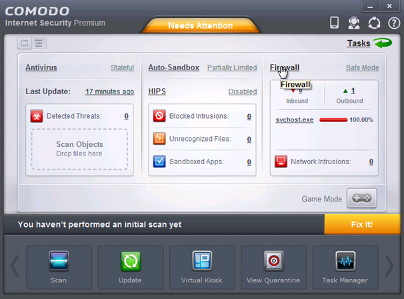This screenshot has height=299, width=404.
Task: Click the initial scan warning message
Action: pos(99,224)
